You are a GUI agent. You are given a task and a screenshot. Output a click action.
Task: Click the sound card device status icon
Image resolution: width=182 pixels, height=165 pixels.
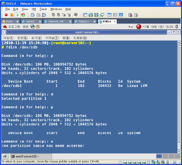pos(158,162)
